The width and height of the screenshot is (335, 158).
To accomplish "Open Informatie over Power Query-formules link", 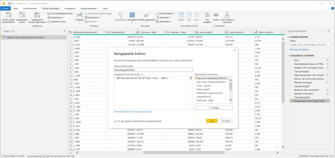I will tap(133, 112).
